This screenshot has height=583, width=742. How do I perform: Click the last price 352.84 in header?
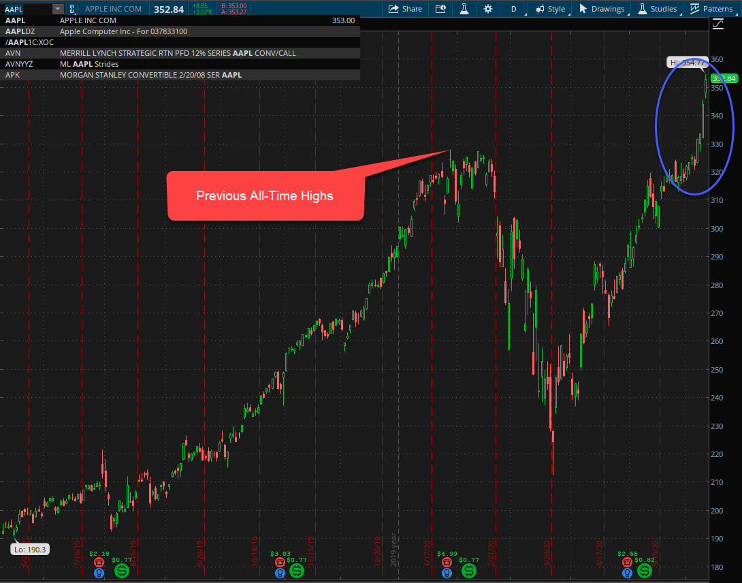pos(168,10)
